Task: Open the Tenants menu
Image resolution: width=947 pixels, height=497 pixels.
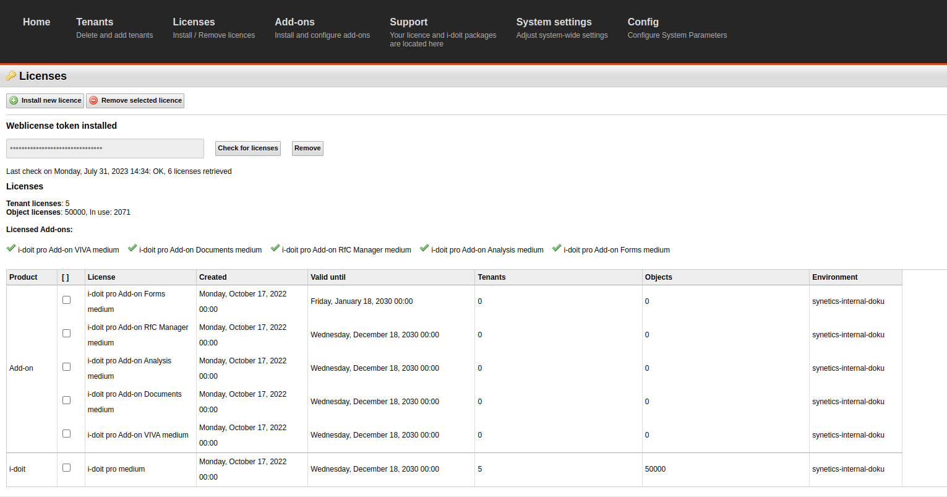Action: coord(114,28)
